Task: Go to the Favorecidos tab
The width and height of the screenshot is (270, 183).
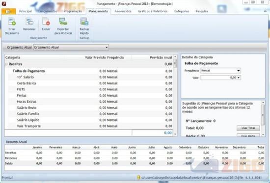Action: (123, 11)
